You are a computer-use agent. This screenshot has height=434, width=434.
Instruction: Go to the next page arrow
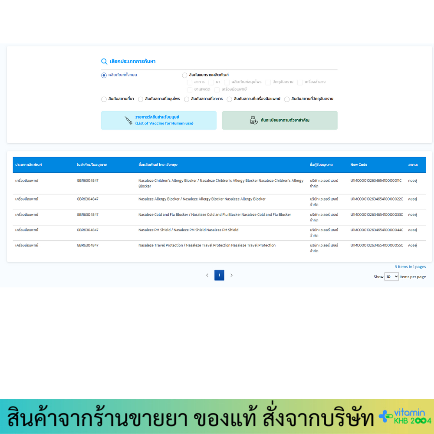[231, 275]
